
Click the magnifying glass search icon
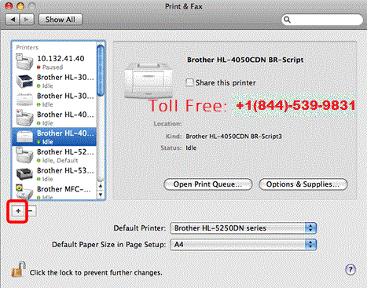288,20
